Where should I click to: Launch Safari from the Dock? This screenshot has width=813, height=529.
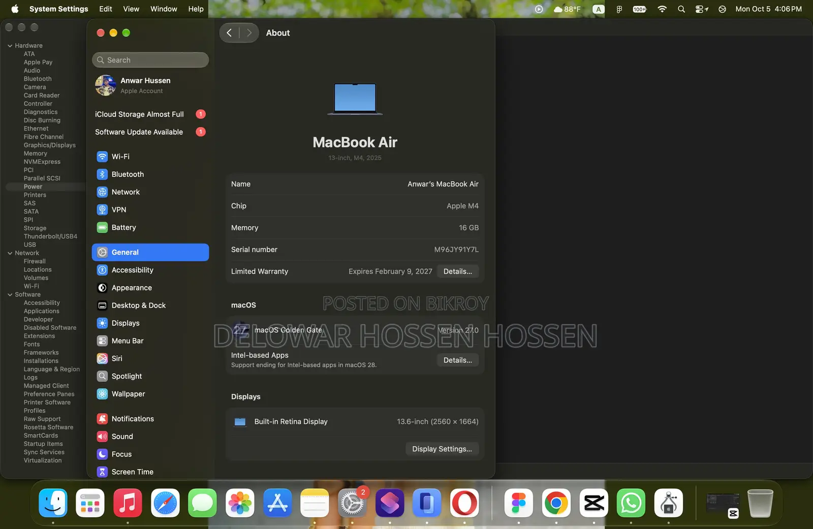click(x=165, y=503)
